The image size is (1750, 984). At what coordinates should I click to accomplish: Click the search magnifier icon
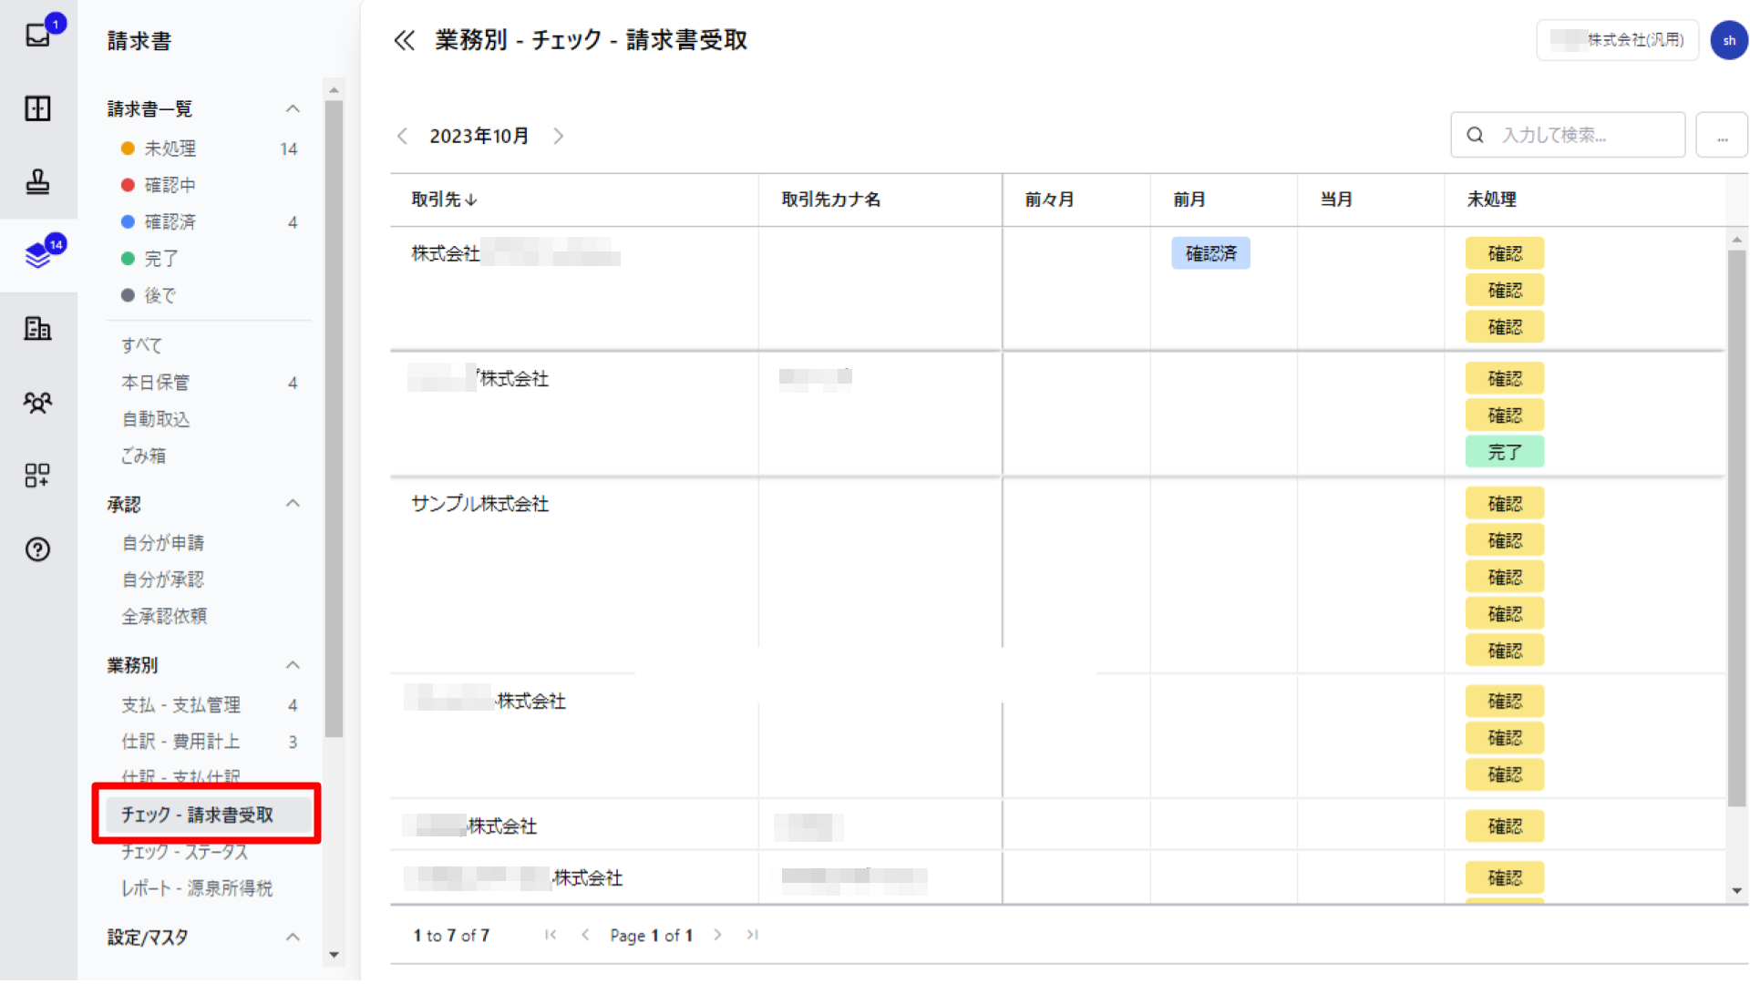pos(1475,135)
